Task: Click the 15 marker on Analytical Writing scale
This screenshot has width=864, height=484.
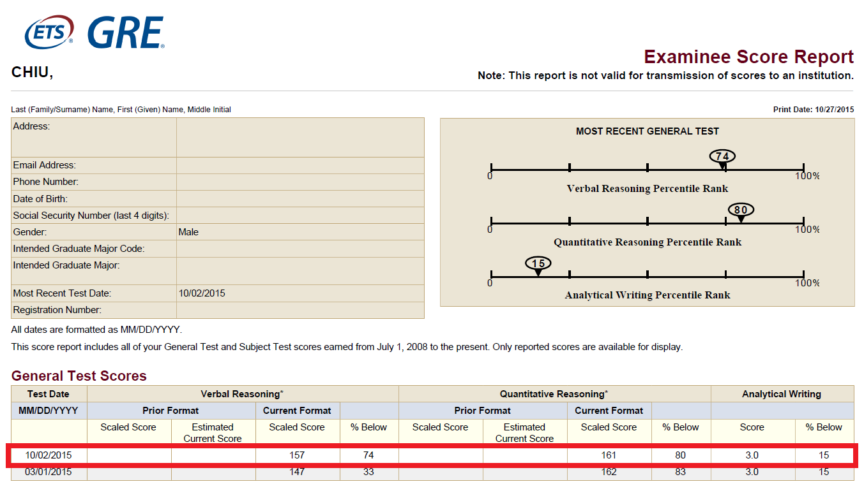Action: coord(538,264)
